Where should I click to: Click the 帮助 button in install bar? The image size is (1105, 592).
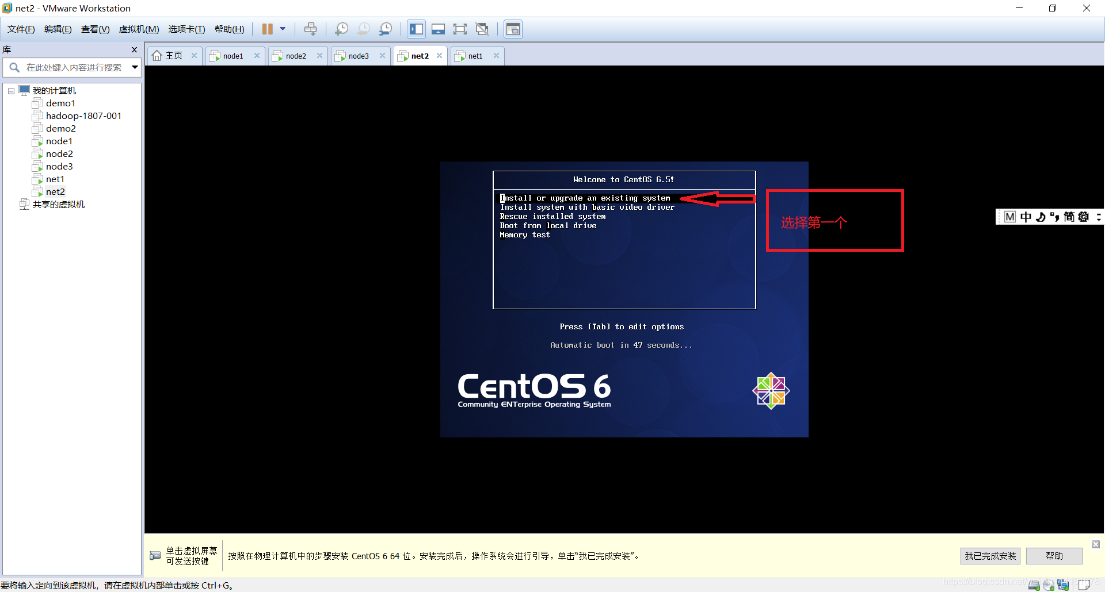[1054, 556]
